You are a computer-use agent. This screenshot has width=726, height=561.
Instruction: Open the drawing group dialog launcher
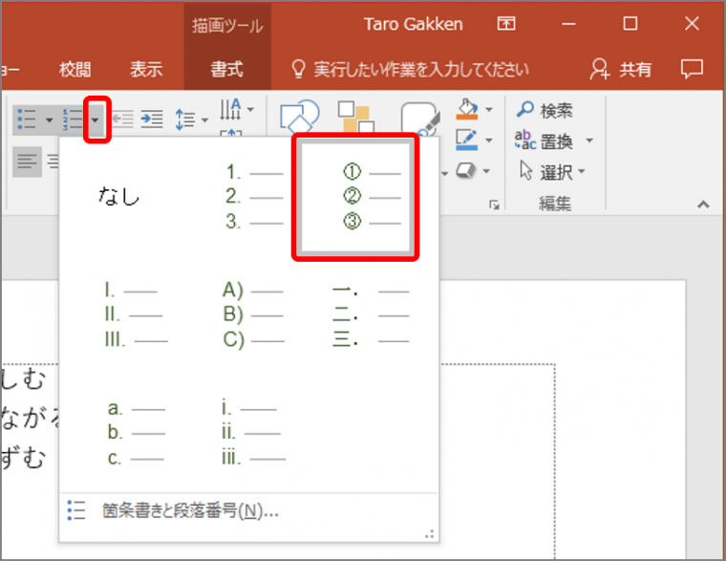coord(495,205)
